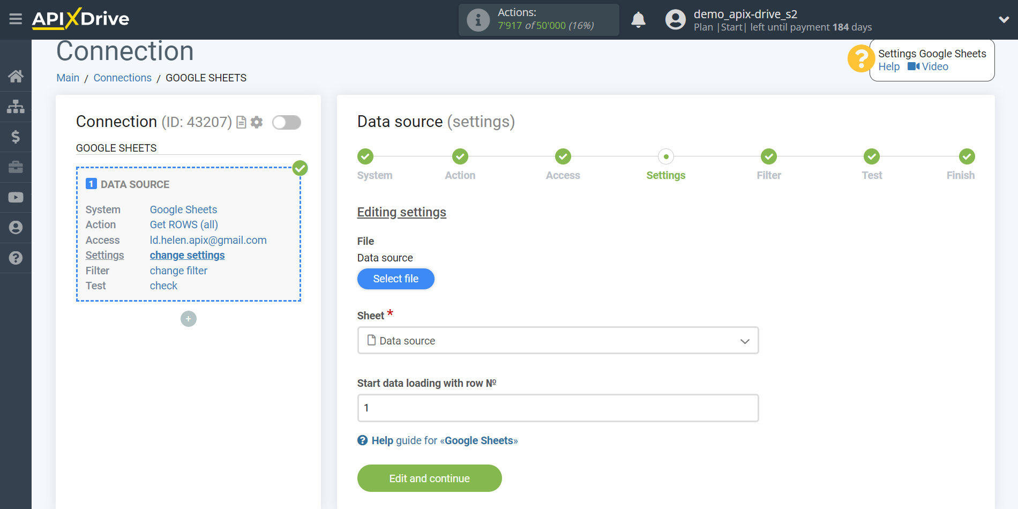Click the ApiX-Drive logo
Viewport: 1018px width, 509px height.
pyautogui.click(x=80, y=19)
